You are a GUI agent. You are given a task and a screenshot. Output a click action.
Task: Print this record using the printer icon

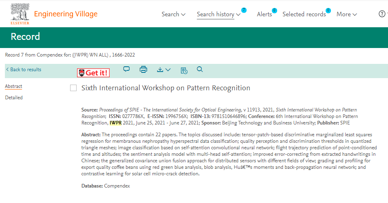(x=143, y=70)
